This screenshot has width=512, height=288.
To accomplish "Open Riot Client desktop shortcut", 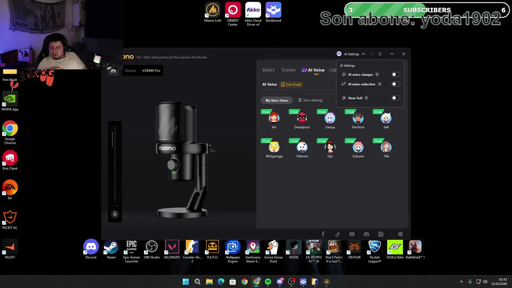I will pyautogui.click(x=10, y=160).
